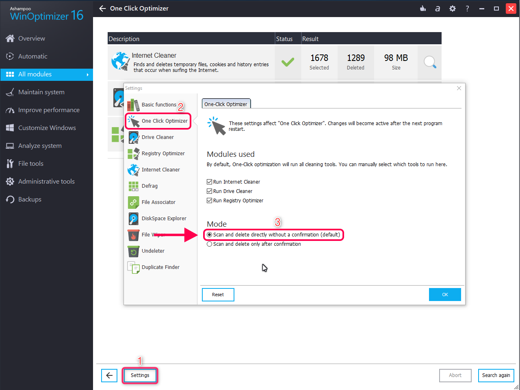This screenshot has width=520, height=390.
Task: Toggle the Run Internet Cleaner checkbox
Action: coord(209,182)
